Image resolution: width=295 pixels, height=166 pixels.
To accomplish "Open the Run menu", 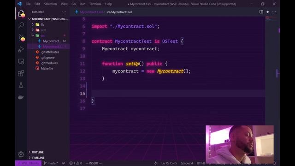I will click(82, 4).
